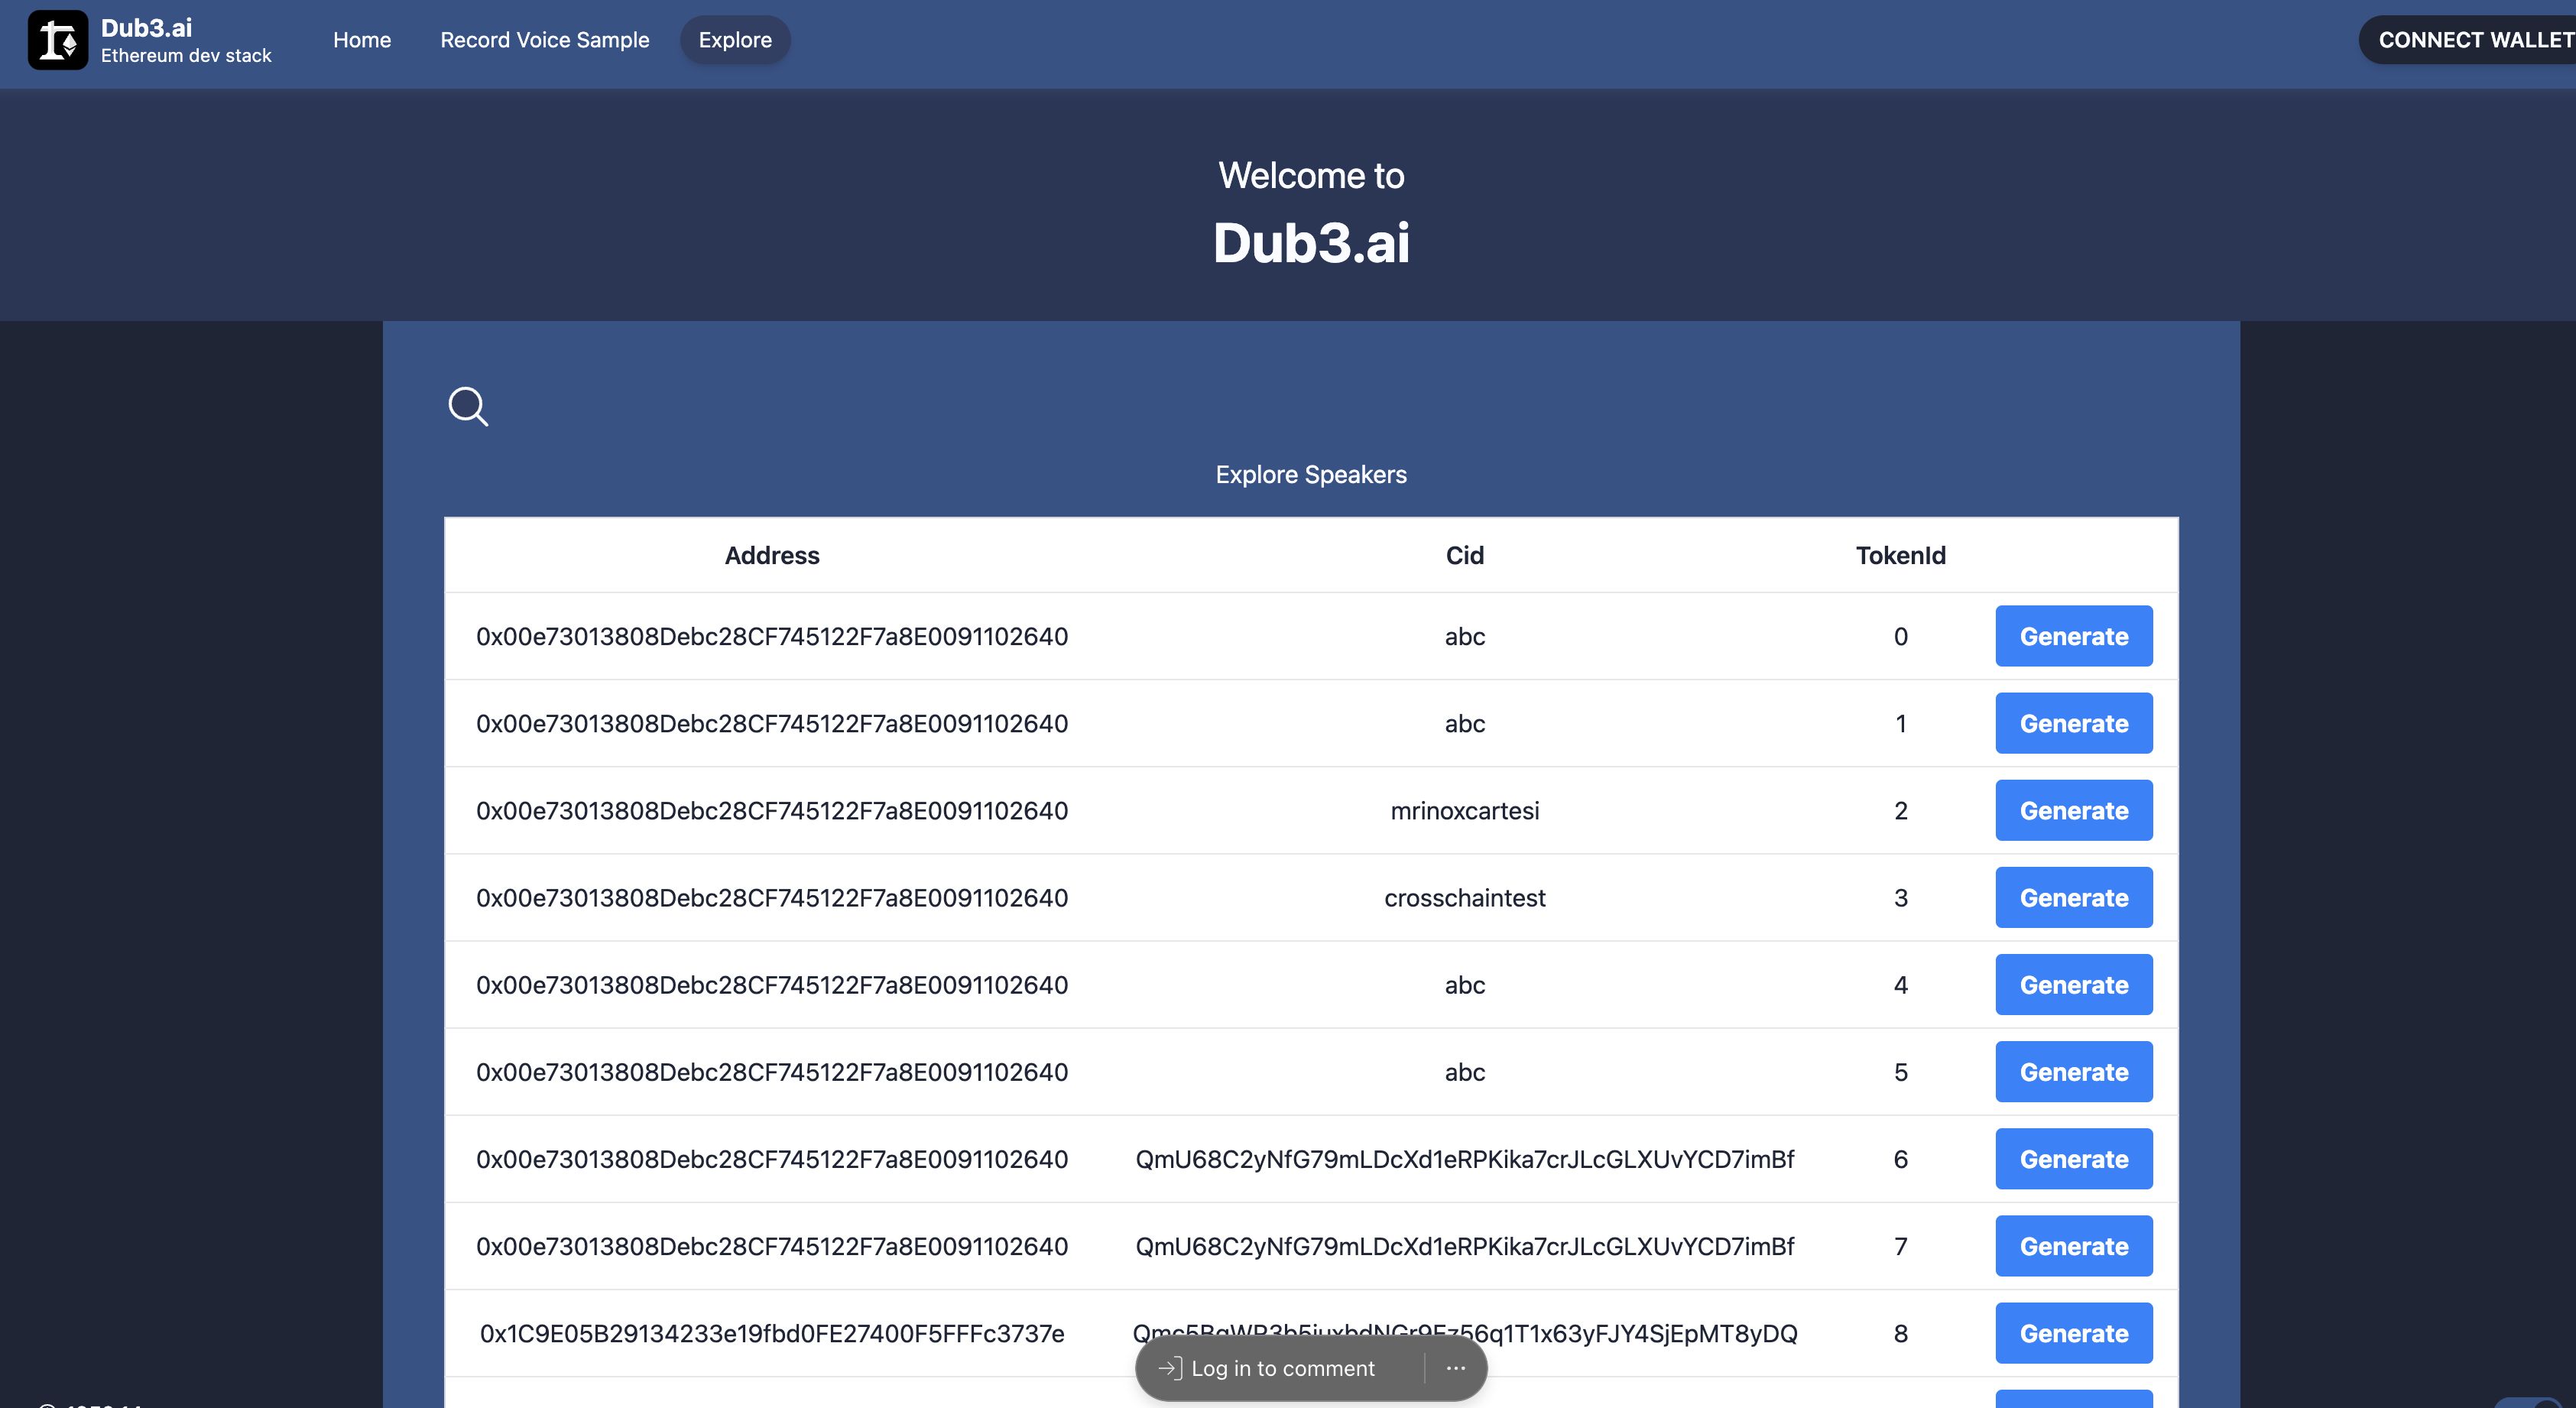
Task: Open the three-dot menu in comment bar
Action: point(1455,1368)
